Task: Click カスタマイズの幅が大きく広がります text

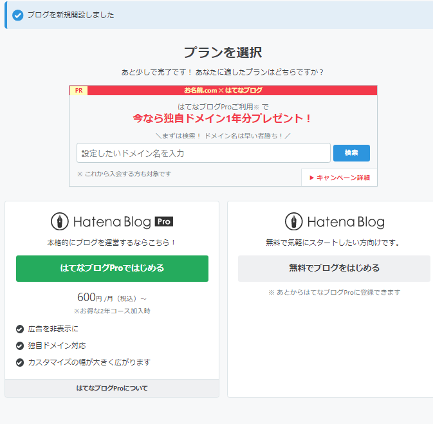Action: 89,362
